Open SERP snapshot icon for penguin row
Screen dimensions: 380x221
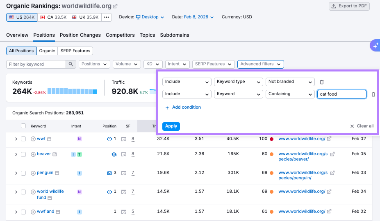pyautogui.click(x=123, y=173)
